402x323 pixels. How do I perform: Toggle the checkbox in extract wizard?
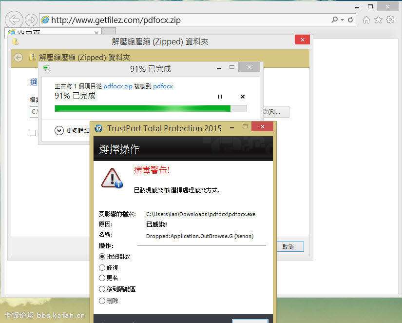pyautogui.click(x=33, y=133)
